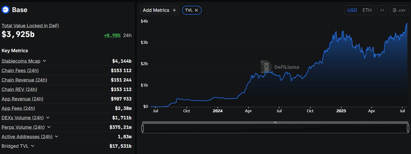The height and width of the screenshot is (154, 411).
Task: Expand the DEXs Volume (24h) chevron
Action: click(48, 117)
